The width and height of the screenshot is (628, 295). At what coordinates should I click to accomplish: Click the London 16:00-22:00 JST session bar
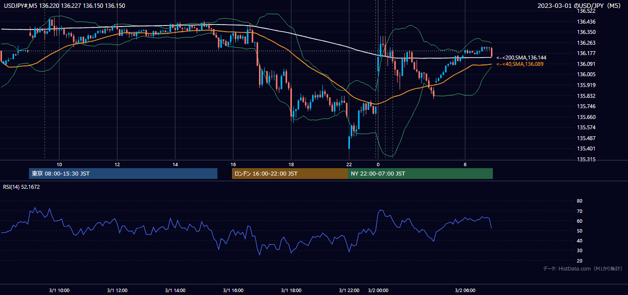pyautogui.click(x=290, y=174)
